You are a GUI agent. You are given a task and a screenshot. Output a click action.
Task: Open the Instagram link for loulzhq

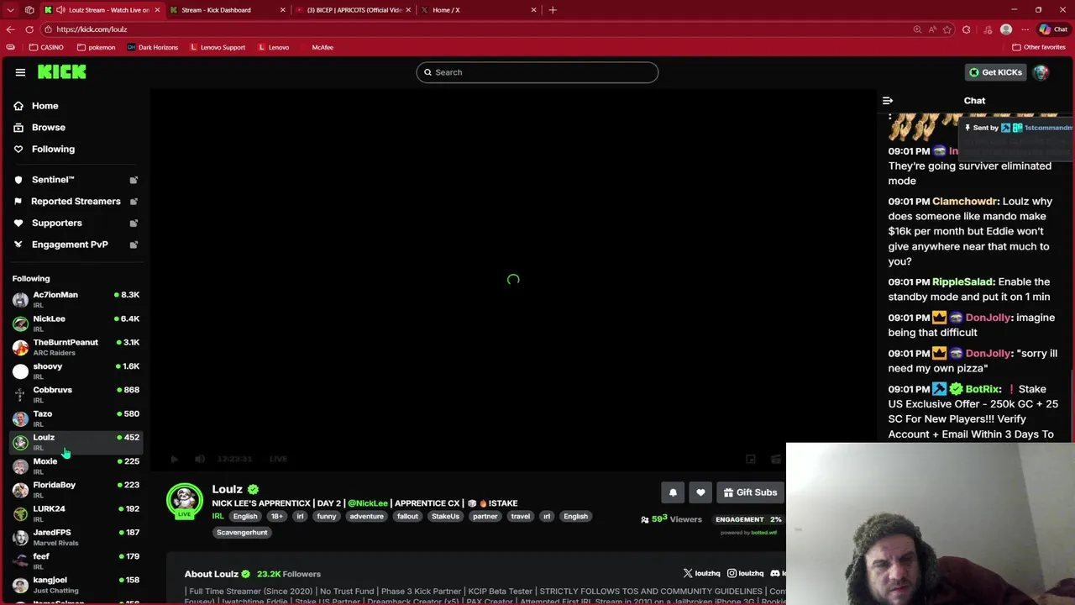pos(746,574)
